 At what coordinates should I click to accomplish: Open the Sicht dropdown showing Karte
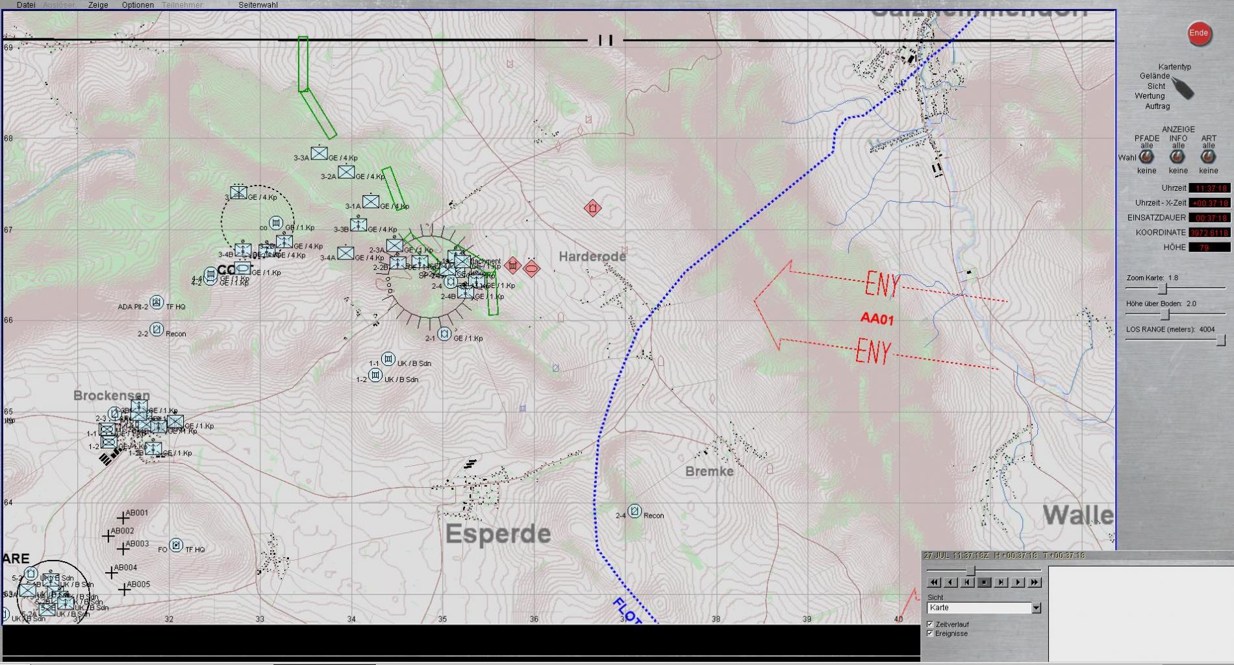1037,608
